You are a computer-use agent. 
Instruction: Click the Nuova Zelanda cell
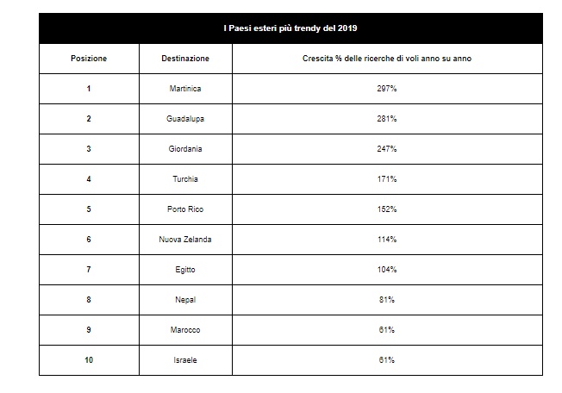click(x=185, y=239)
